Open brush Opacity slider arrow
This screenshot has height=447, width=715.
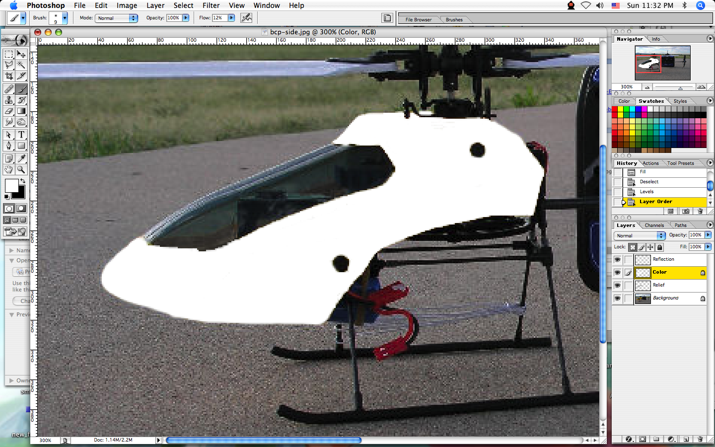point(186,18)
